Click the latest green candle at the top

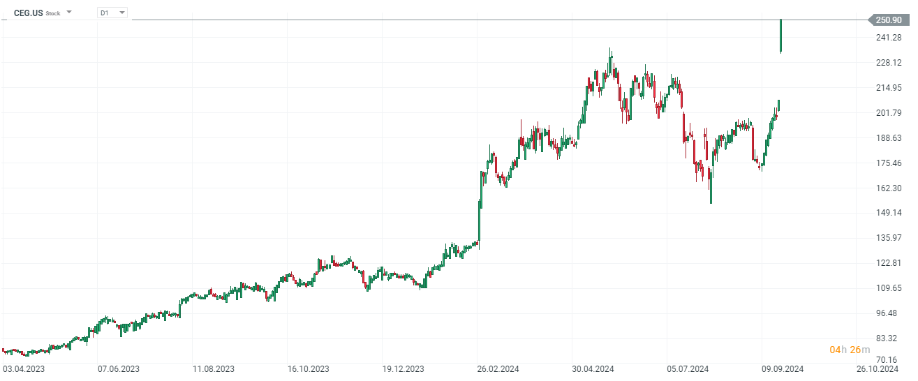780,36
